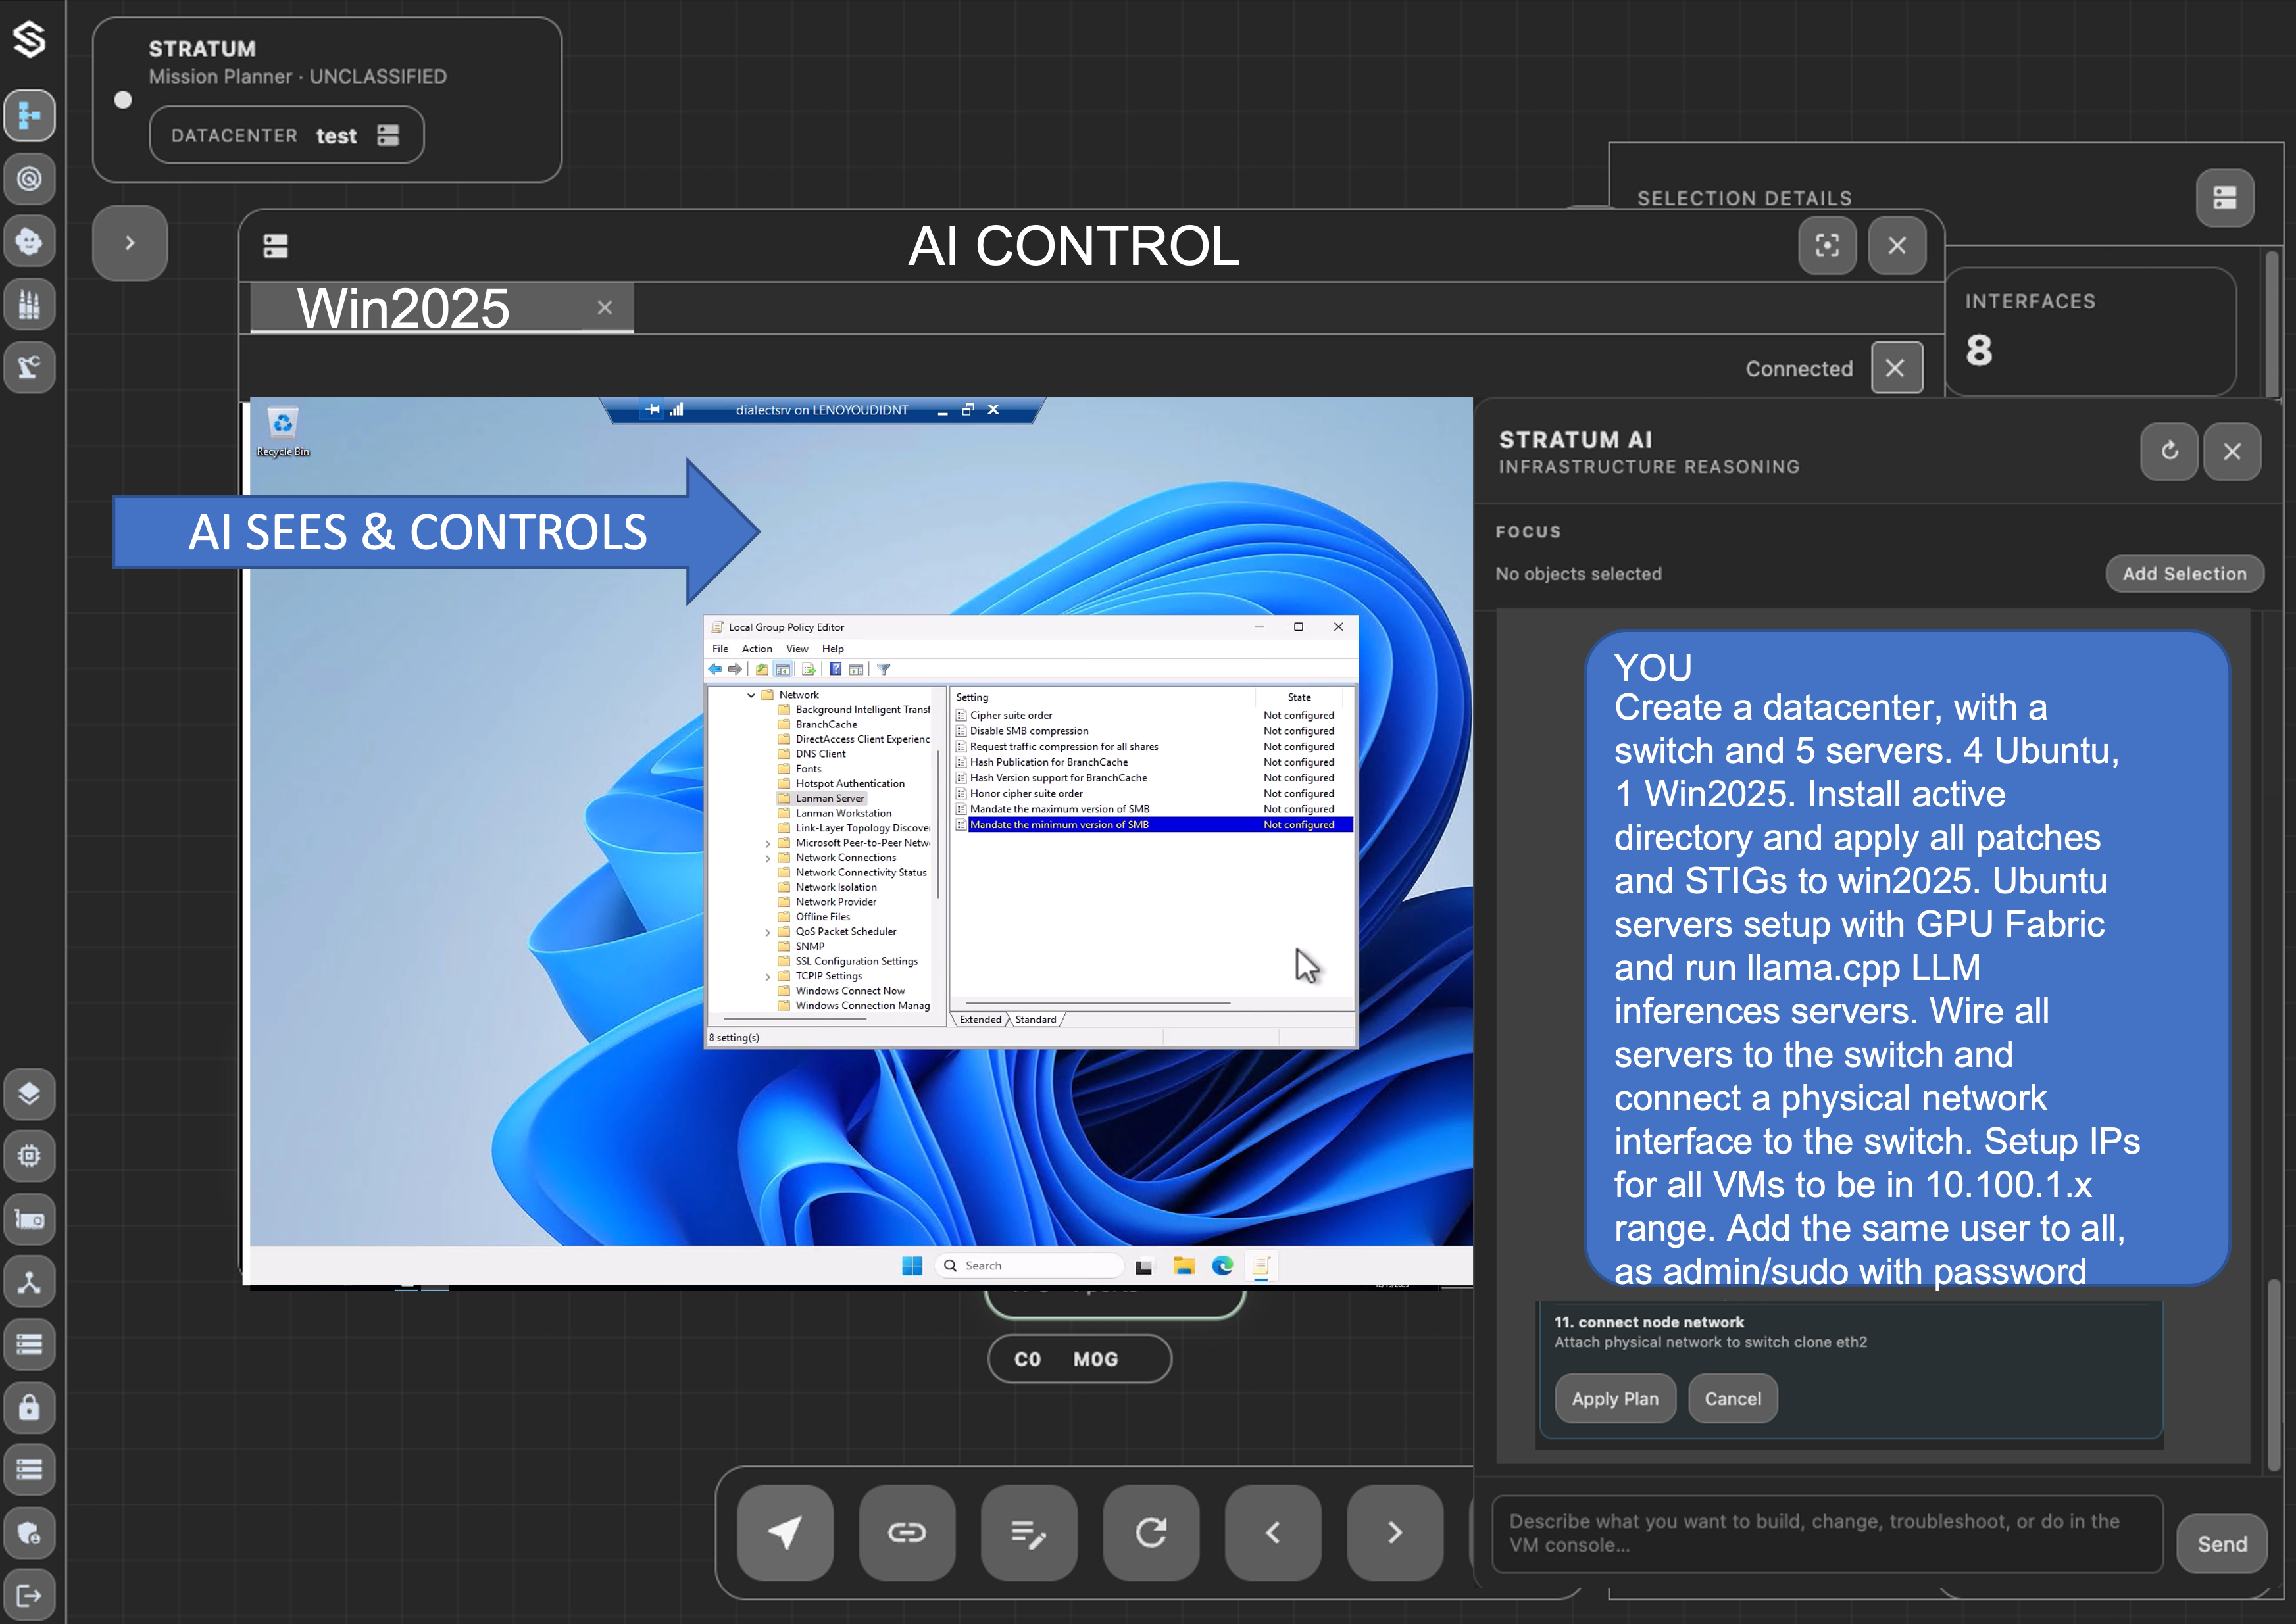Switch to the Standard tab
Screen dimensions: 2296x1624
tap(1036, 1020)
